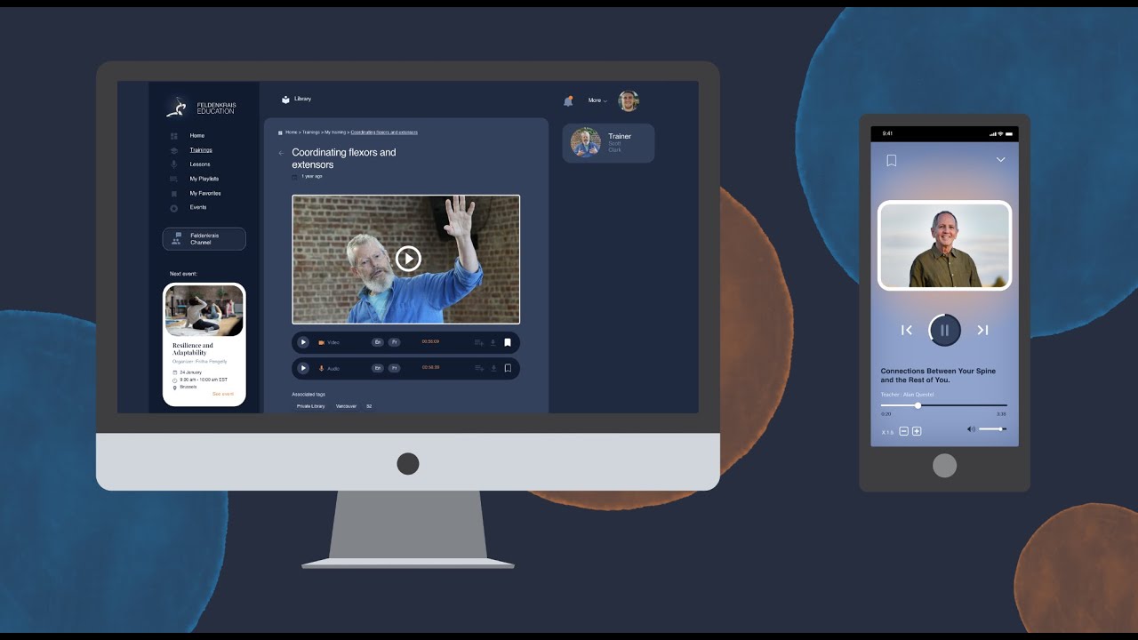Bookmark the lesson on the phone player

coord(891,161)
